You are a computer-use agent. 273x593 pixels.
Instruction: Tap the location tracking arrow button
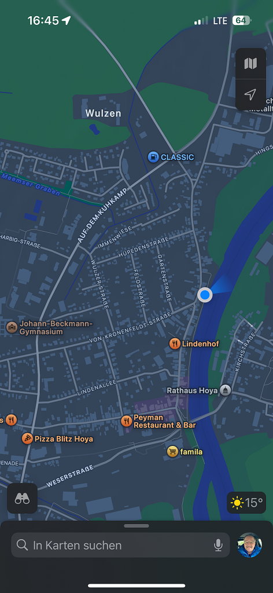pos(250,94)
